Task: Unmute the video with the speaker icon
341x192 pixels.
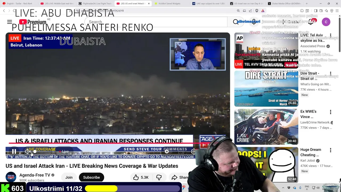Action: tap(28, 151)
